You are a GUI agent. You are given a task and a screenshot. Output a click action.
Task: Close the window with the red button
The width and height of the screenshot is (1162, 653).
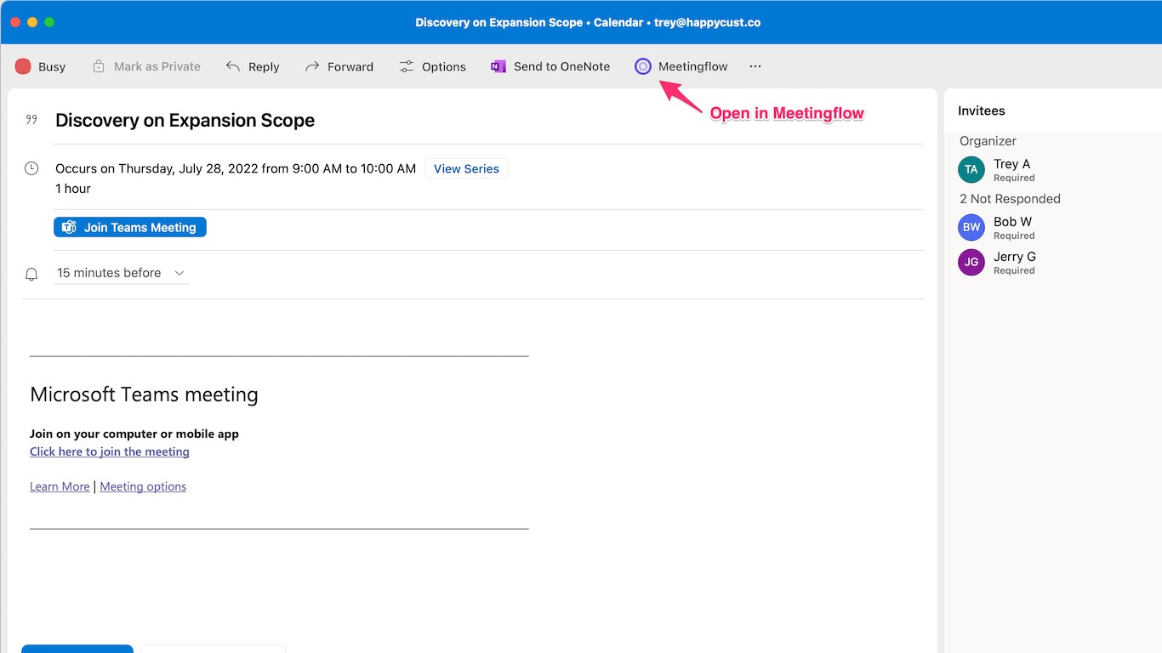point(15,22)
